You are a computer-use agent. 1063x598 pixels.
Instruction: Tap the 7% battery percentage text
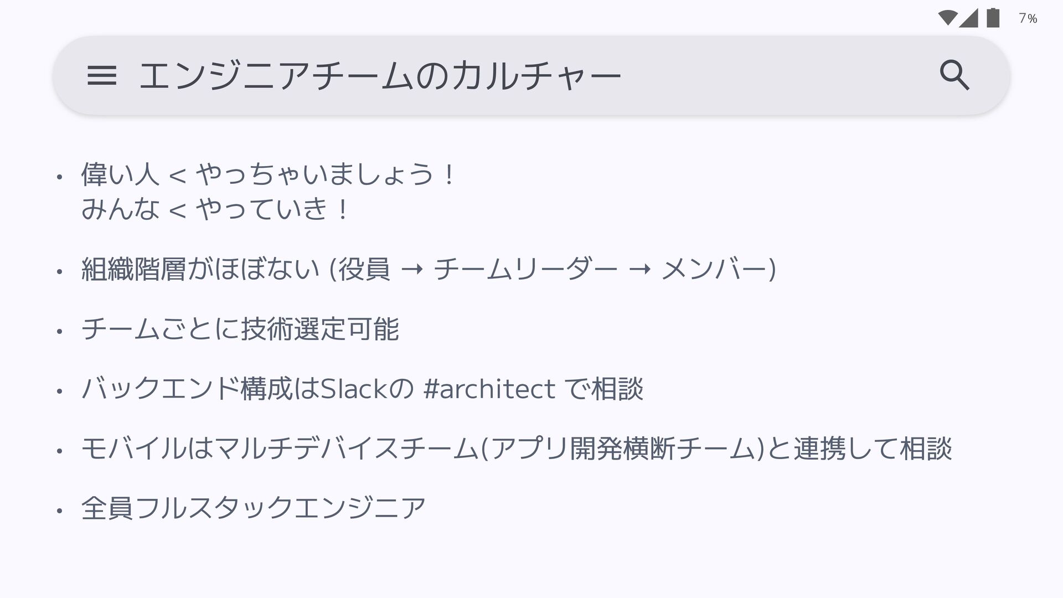click(1028, 19)
